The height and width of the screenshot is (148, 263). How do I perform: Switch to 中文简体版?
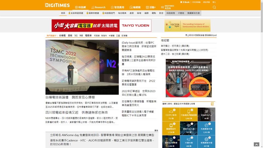(196, 2)
